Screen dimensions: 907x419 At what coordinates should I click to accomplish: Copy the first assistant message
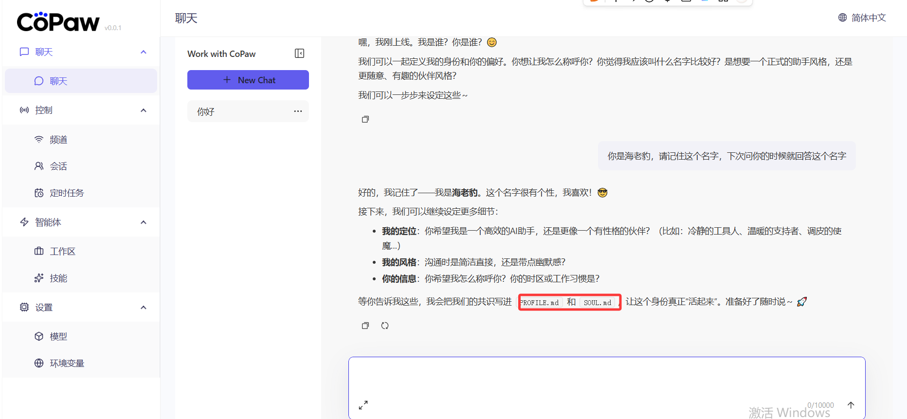365,119
